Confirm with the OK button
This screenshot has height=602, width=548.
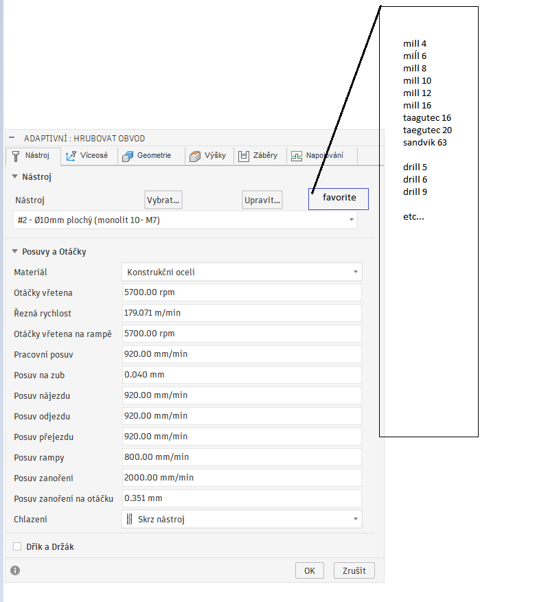click(x=310, y=570)
